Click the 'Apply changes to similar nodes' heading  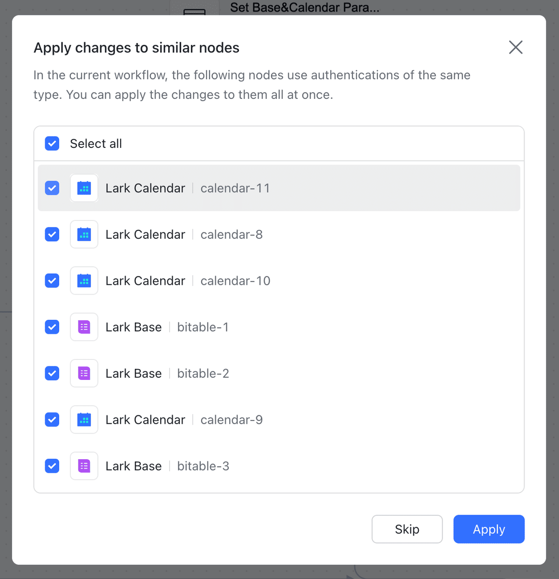point(136,48)
